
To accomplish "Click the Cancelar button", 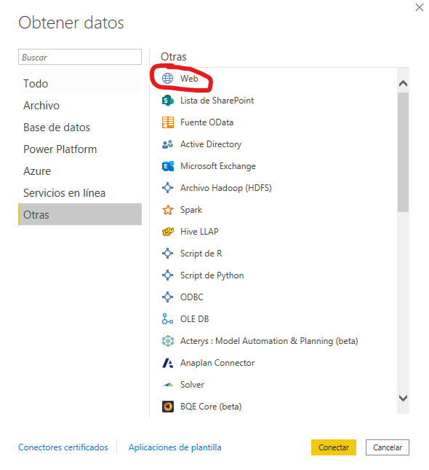I will [388, 447].
